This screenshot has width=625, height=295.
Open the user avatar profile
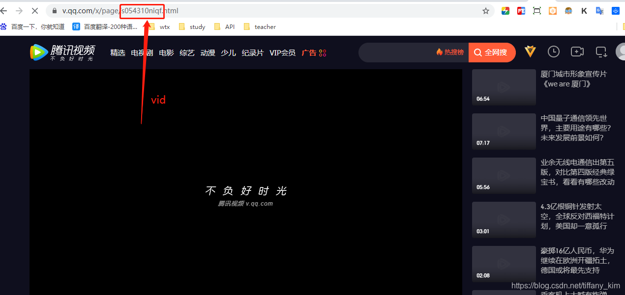(x=621, y=52)
